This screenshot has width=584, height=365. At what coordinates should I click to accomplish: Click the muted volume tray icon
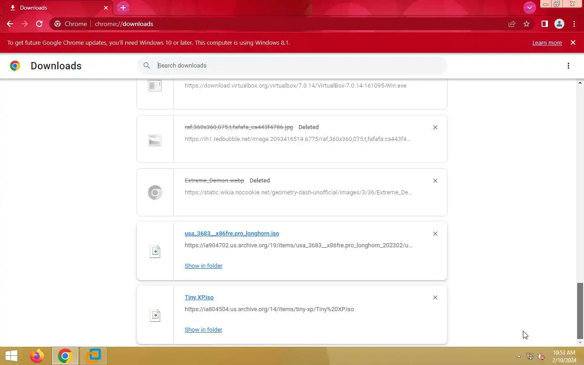[x=541, y=356]
